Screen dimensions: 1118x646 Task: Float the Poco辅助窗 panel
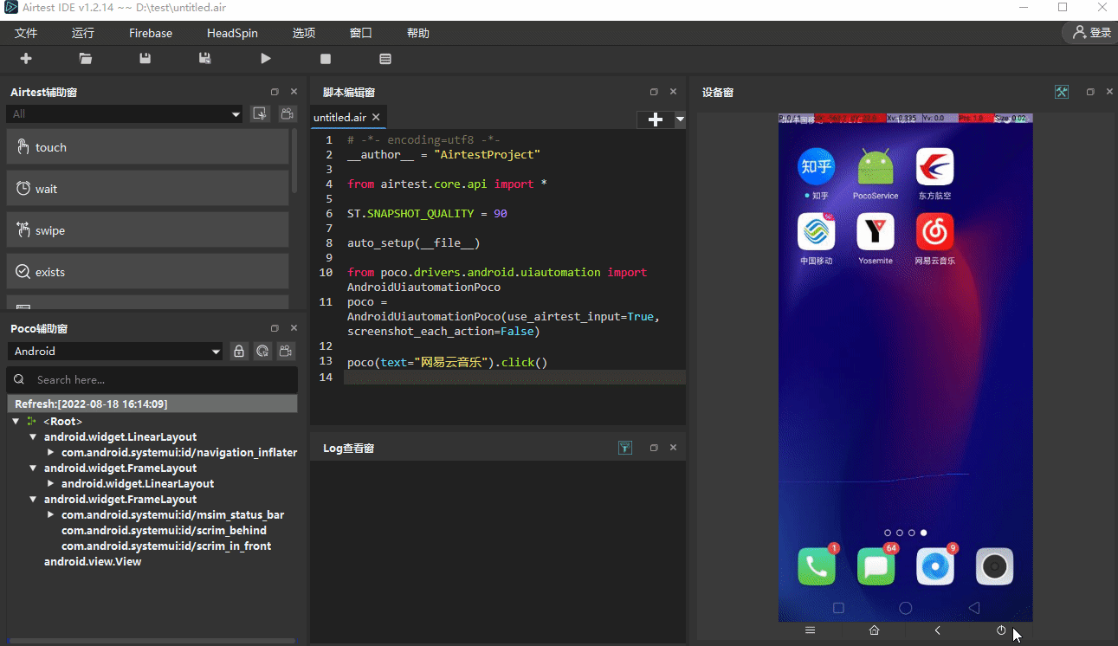pos(275,328)
